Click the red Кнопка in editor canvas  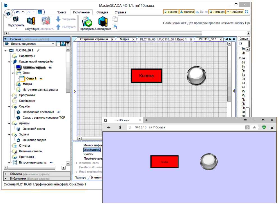pyautogui.click(x=147, y=76)
